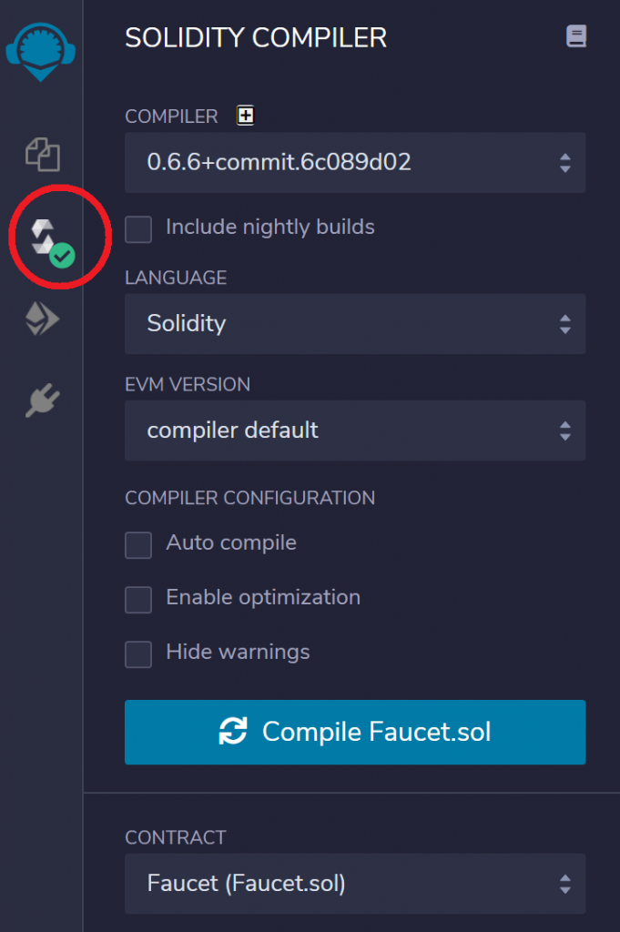Enable Include nightly builds checkbox
The width and height of the screenshot is (620, 932).
click(x=138, y=228)
